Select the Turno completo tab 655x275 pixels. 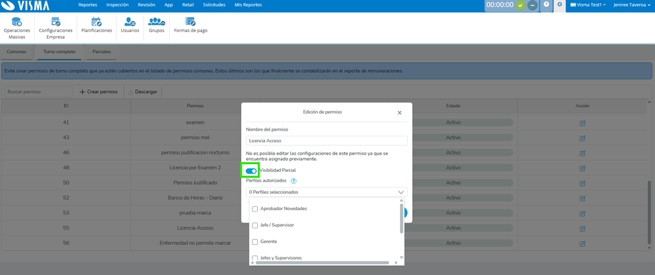[x=60, y=53]
